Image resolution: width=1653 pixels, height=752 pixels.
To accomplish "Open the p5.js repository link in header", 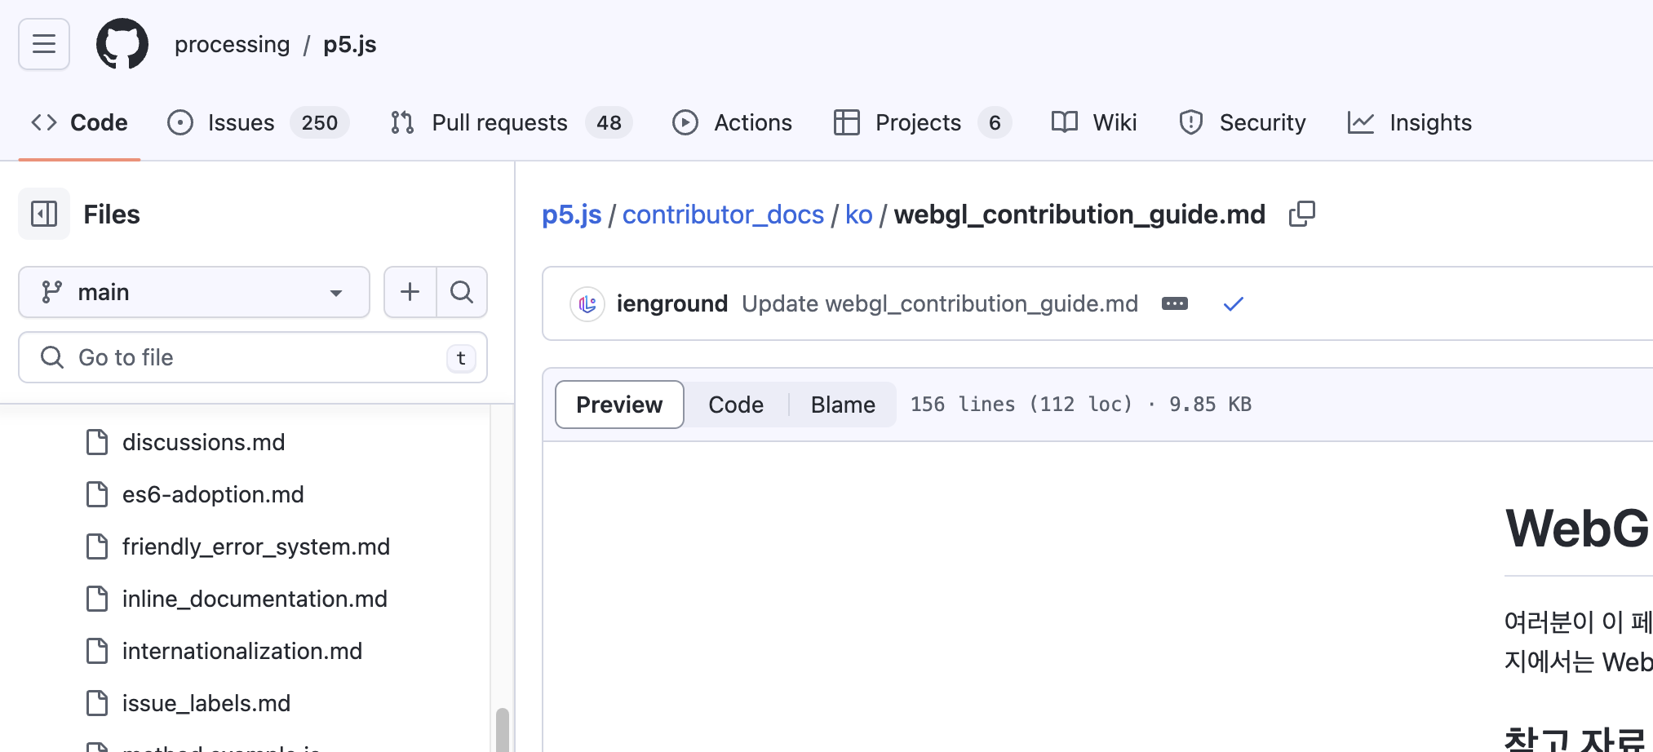I will tap(350, 44).
